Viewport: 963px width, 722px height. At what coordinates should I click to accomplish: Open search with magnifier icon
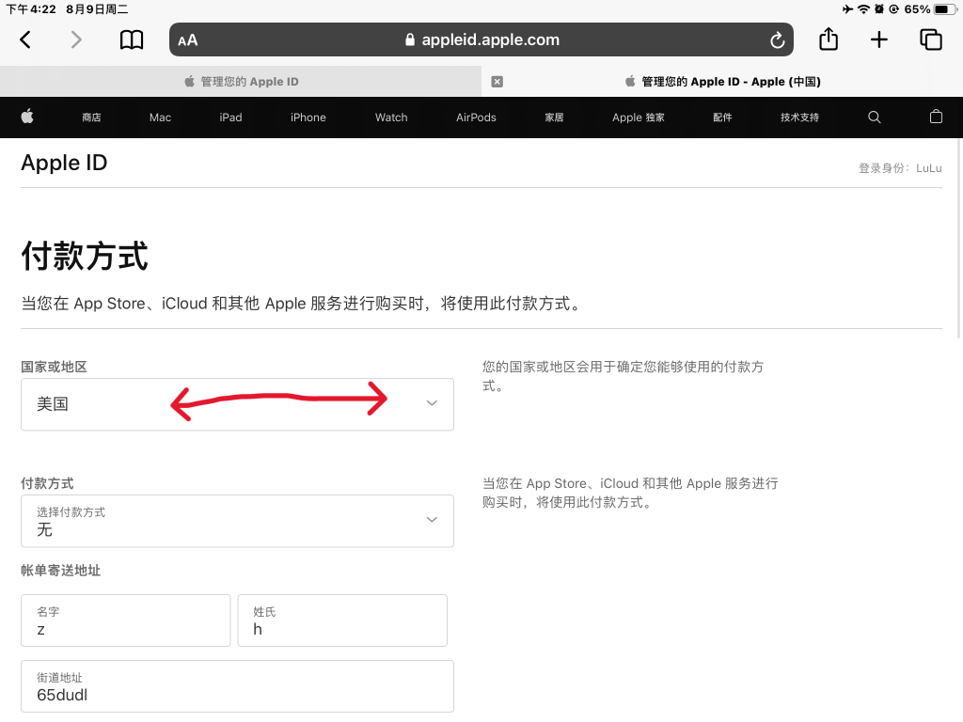pyautogui.click(x=874, y=118)
